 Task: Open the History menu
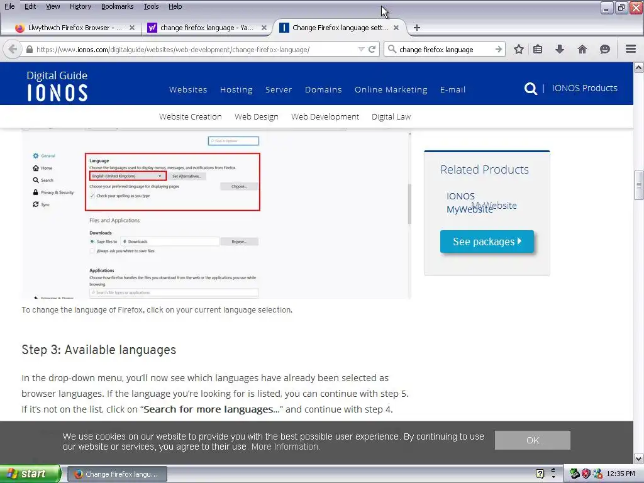point(80,6)
